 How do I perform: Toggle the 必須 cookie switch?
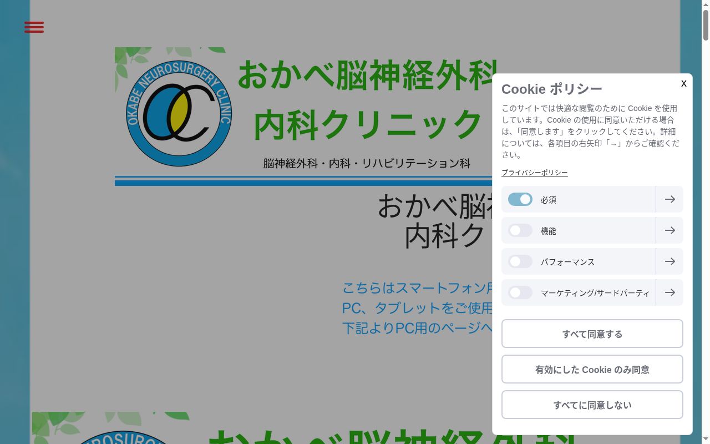pyautogui.click(x=520, y=199)
